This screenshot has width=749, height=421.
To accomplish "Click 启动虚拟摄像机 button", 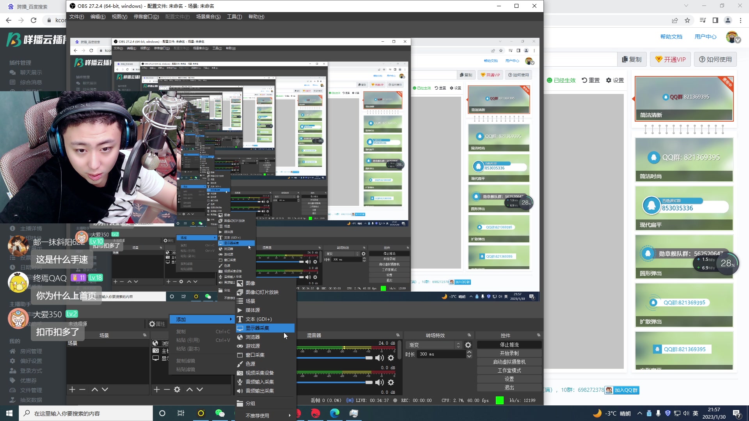I will (509, 362).
